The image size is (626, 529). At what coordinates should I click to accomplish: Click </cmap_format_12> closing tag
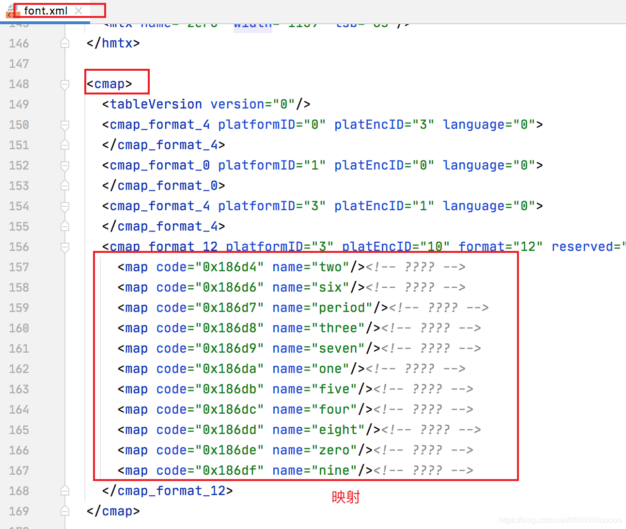click(168, 491)
